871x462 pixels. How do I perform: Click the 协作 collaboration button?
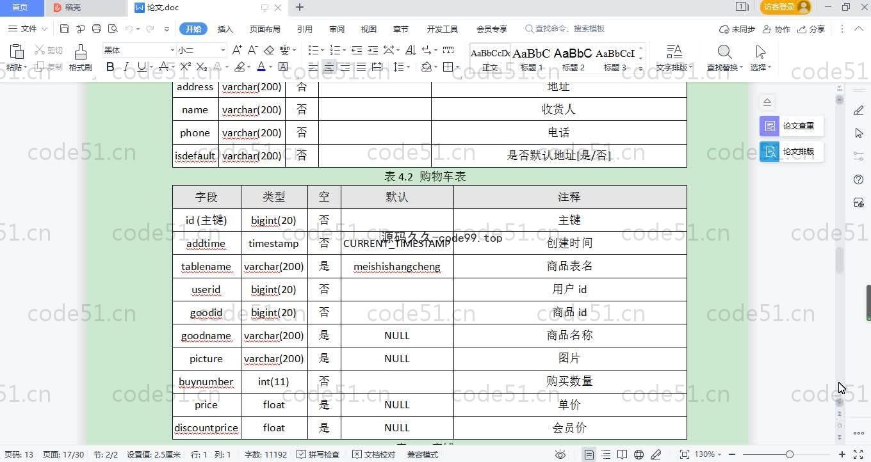776,29
